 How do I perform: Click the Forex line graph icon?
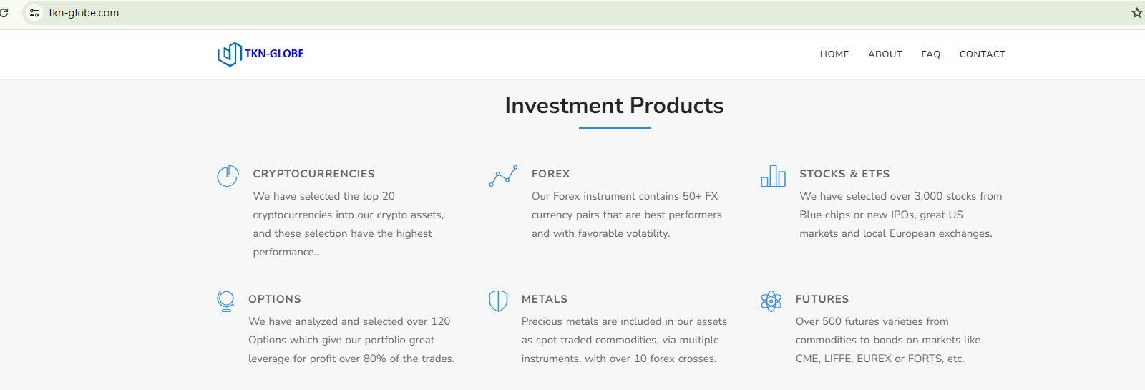click(x=503, y=176)
